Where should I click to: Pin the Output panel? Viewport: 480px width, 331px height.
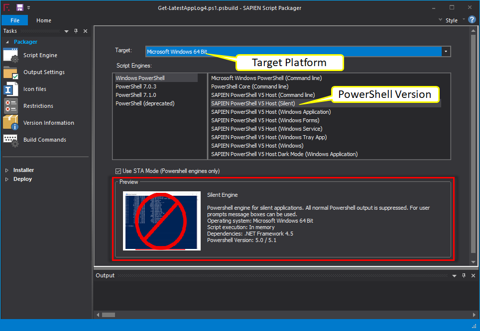(464, 275)
